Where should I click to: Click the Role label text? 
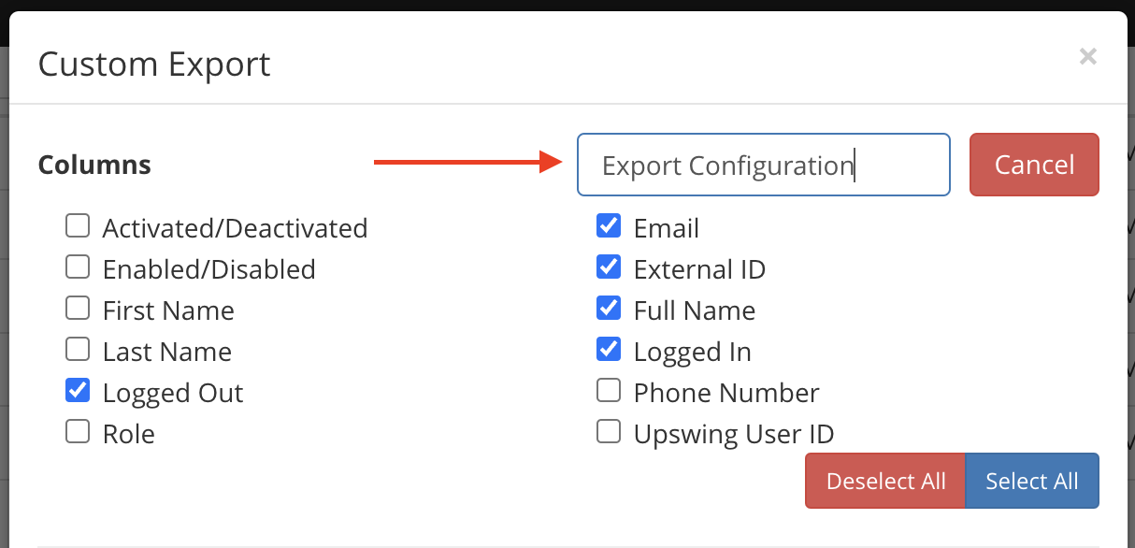pyautogui.click(x=129, y=434)
